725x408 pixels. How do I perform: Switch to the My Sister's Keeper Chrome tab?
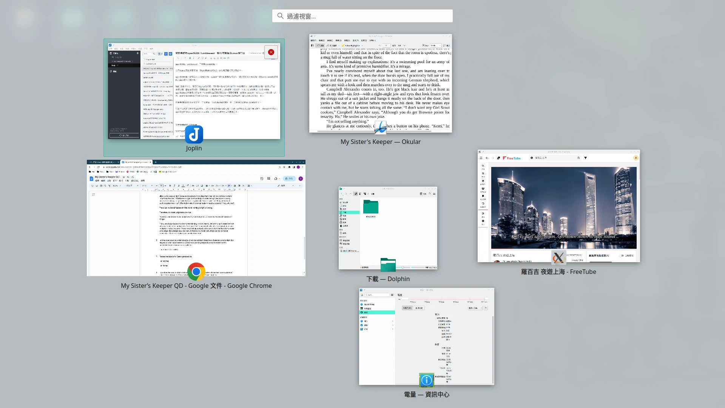tap(136, 162)
